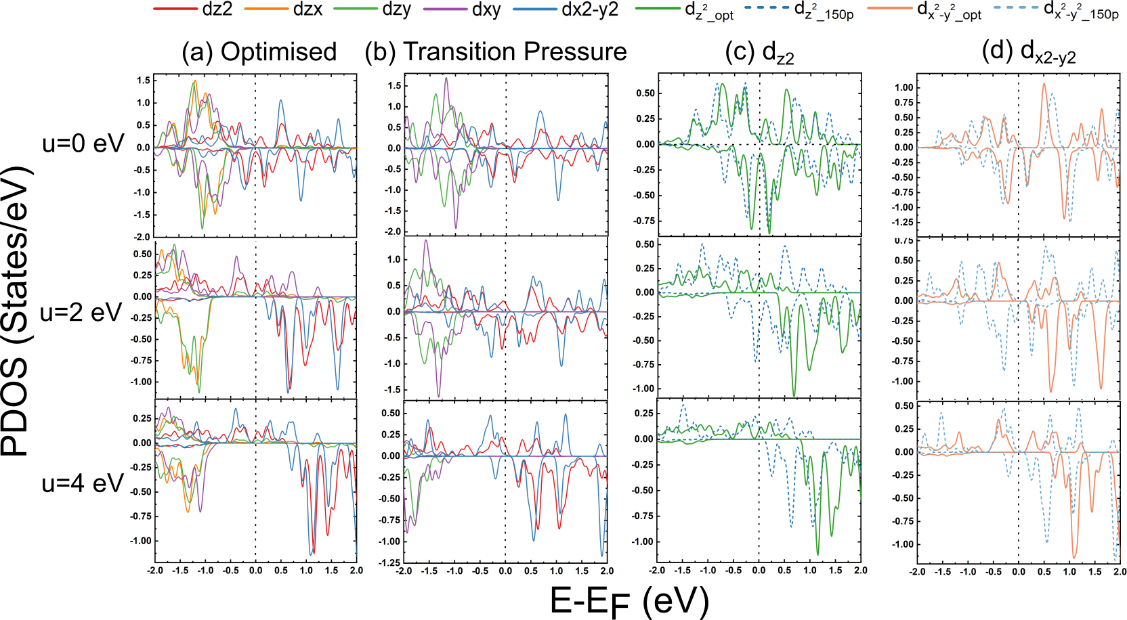The image size is (1127, 620).
Task: Click the u=4 eV Transition Pressure plot panel
Action: 506,481
